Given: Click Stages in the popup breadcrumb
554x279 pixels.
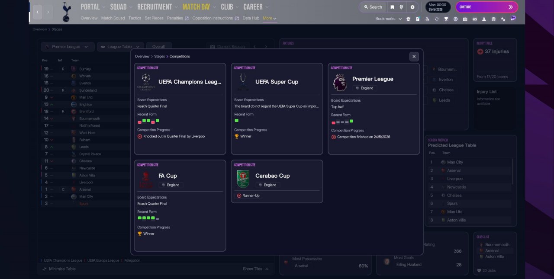Looking at the screenshot, I should (x=159, y=56).
